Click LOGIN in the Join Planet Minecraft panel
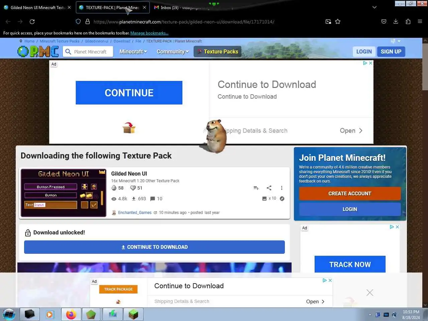 coord(350,209)
